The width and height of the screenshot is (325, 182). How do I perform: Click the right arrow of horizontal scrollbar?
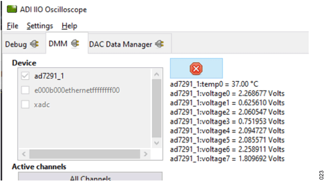145,154
